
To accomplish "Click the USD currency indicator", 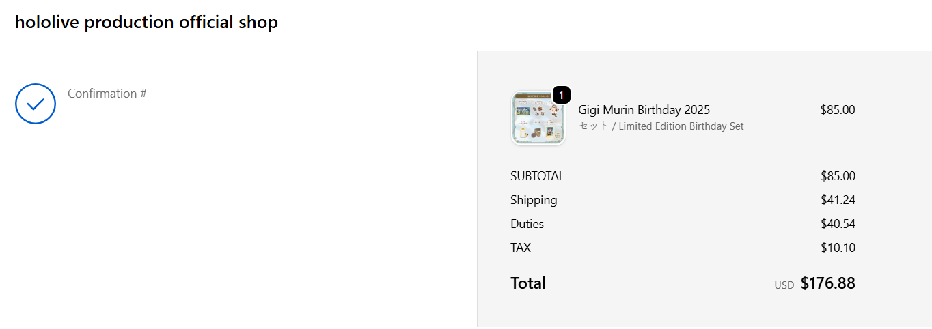I will (x=784, y=285).
